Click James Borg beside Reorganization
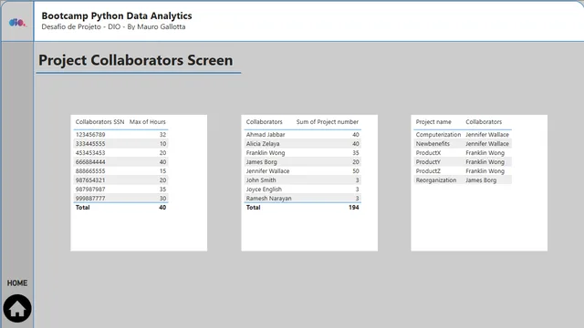584x328 pixels. (x=481, y=180)
